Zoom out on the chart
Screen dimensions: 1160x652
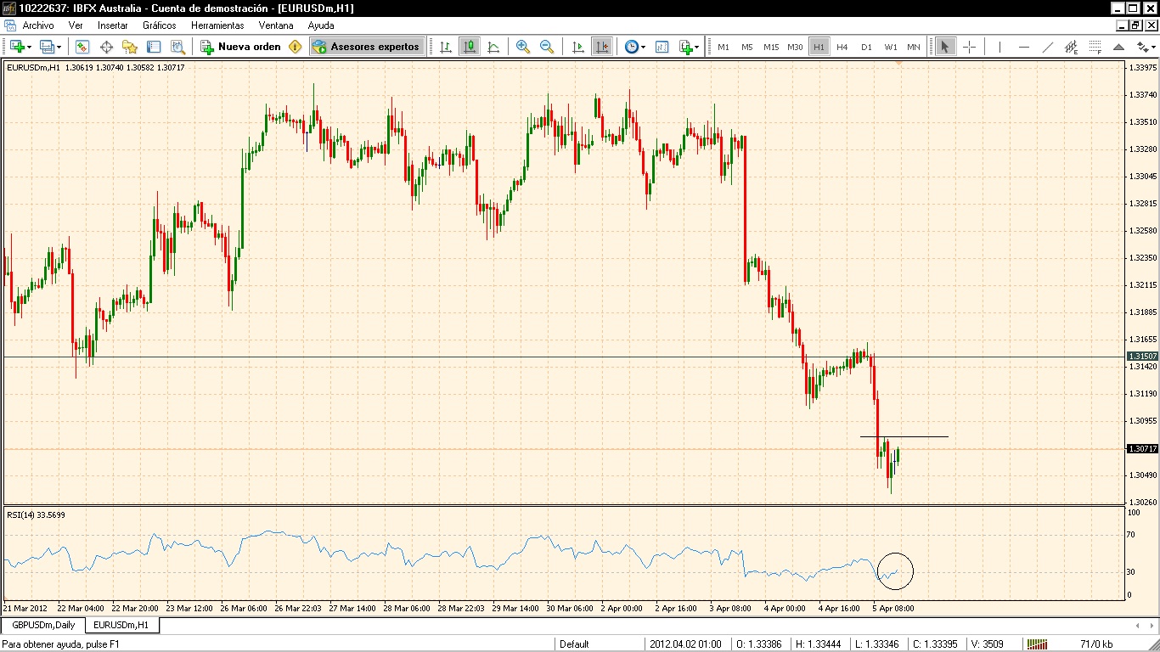pyautogui.click(x=547, y=47)
